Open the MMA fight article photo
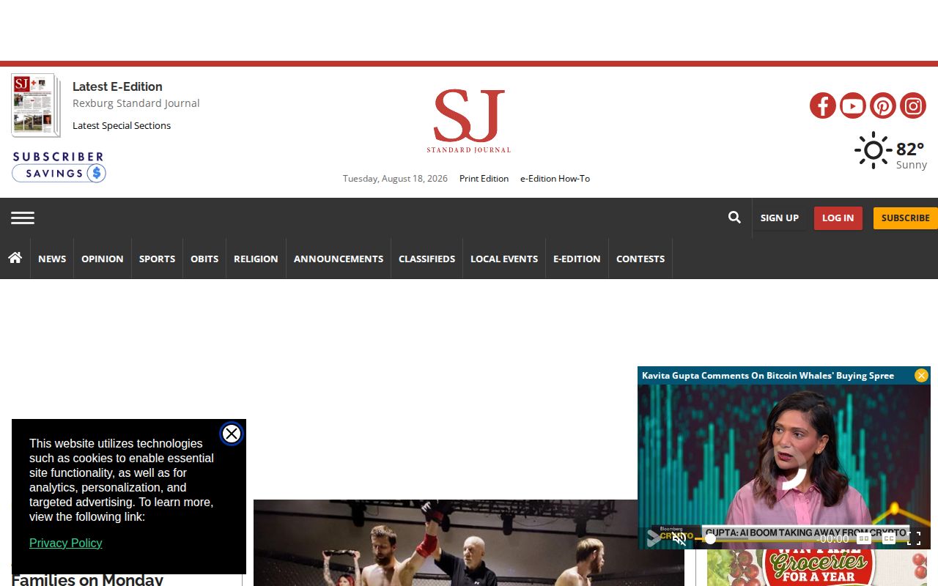938x586 pixels. tap(469, 543)
